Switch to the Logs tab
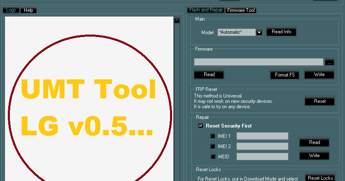 click(x=11, y=10)
